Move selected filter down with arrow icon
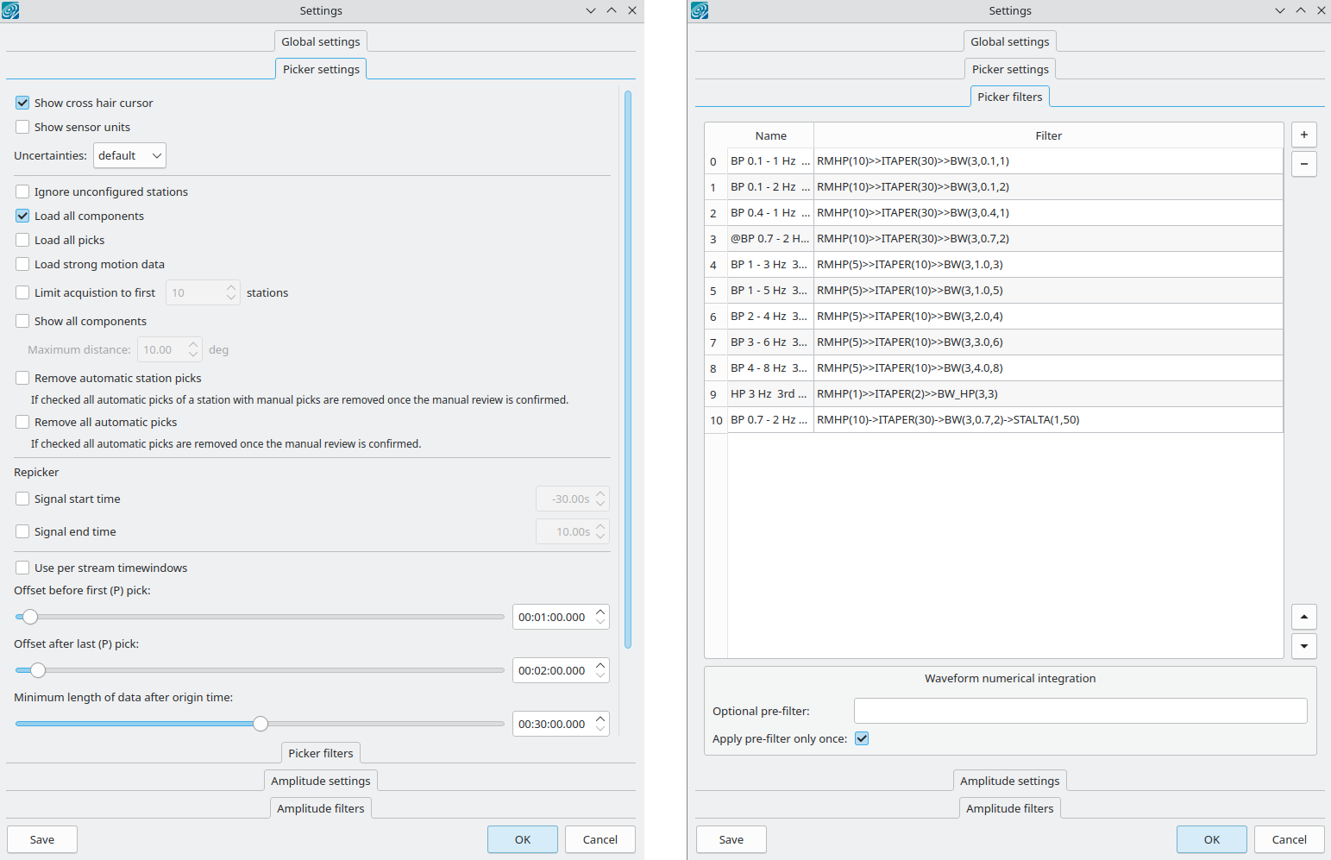The height and width of the screenshot is (860, 1331). click(1303, 645)
